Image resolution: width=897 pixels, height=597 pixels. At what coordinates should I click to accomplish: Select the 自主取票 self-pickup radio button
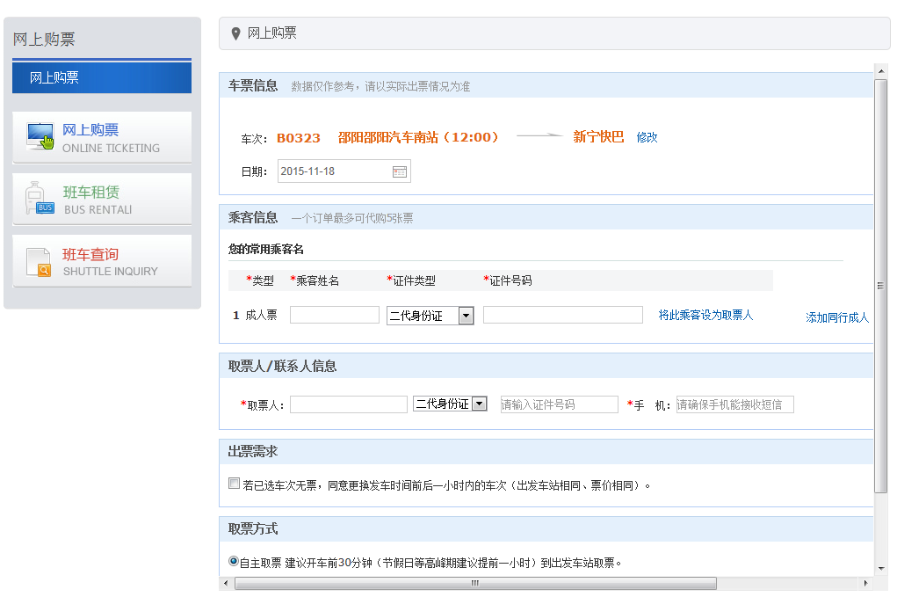[x=233, y=561]
